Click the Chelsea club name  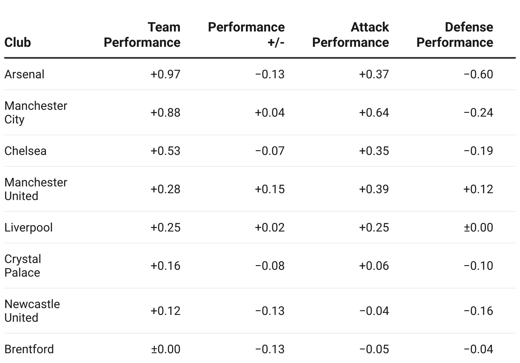coord(26,151)
